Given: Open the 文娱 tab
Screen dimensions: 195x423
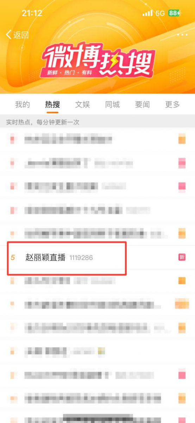Looking at the screenshot, I should [82, 104].
